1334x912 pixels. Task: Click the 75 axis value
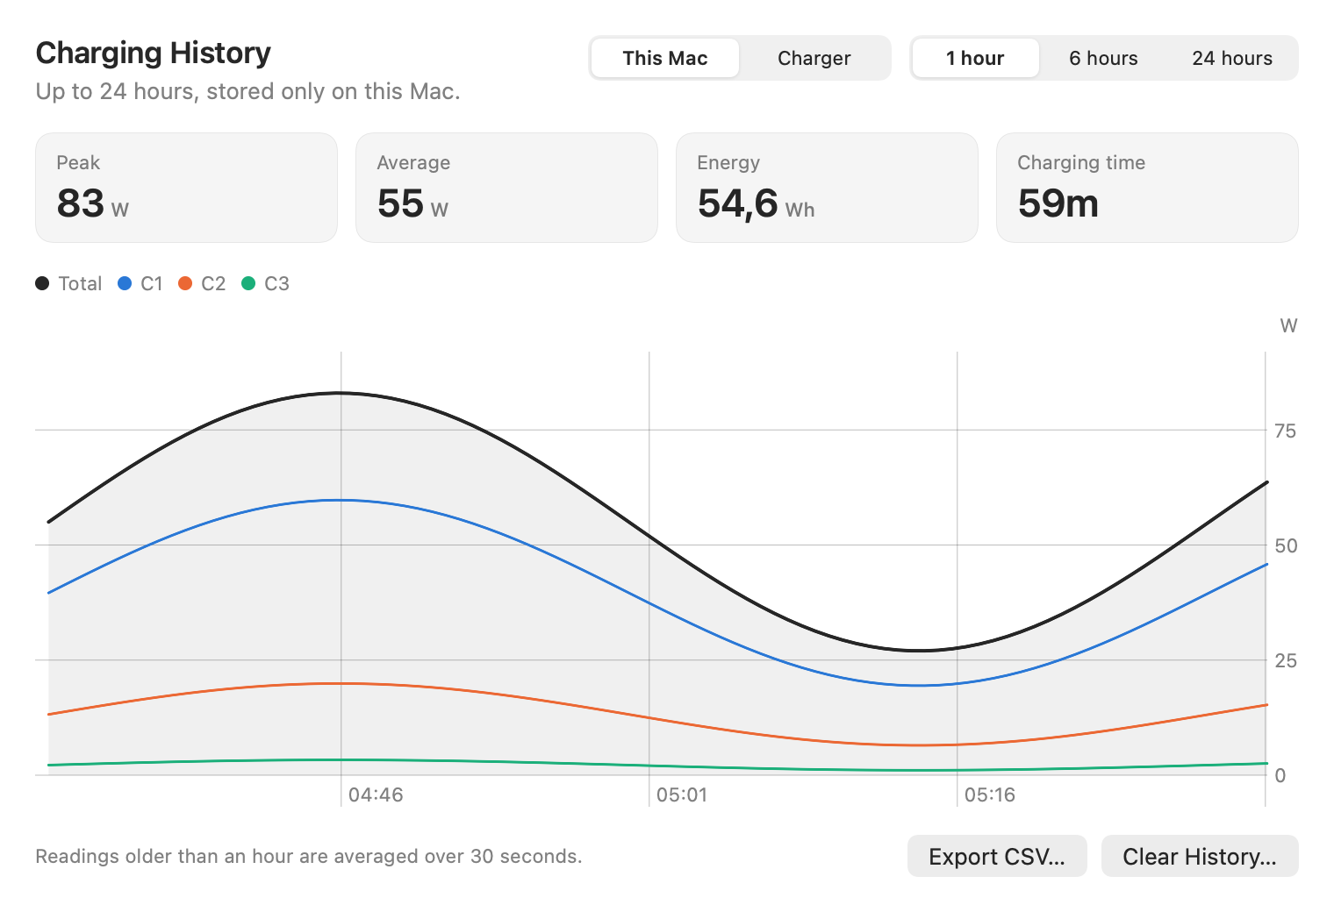pyautogui.click(x=1285, y=431)
